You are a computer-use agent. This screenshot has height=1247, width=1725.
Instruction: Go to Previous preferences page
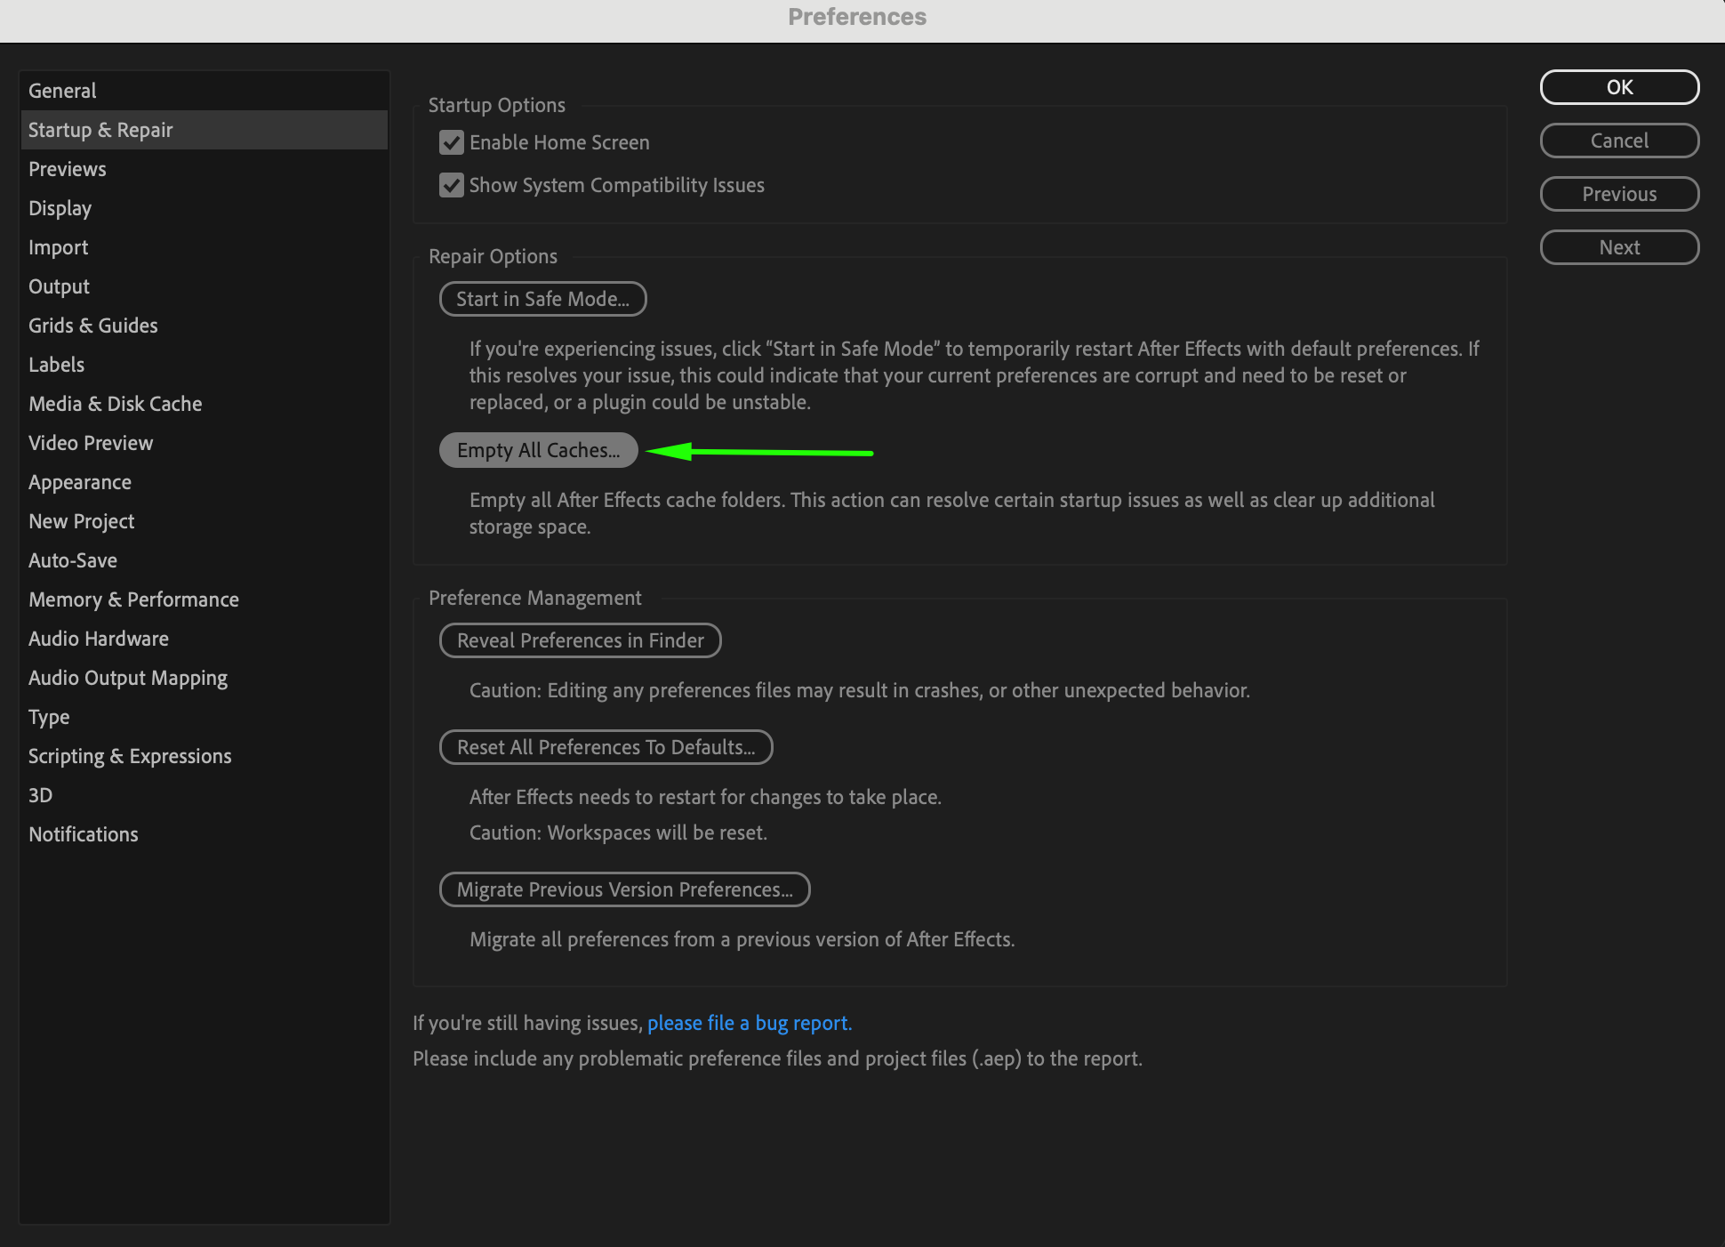pyautogui.click(x=1618, y=194)
